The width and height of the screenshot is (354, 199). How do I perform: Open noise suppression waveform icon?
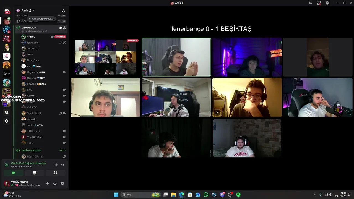56,165
